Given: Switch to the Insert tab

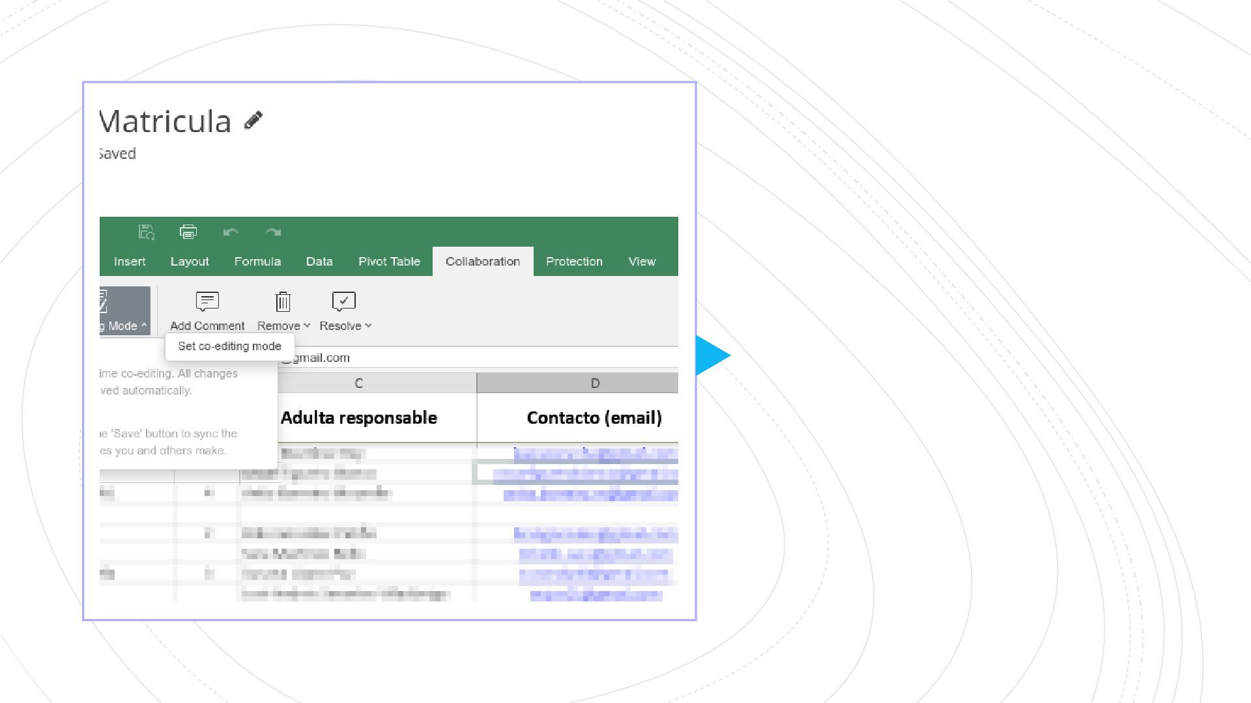Looking at the screenshot, I should [130, 261].
